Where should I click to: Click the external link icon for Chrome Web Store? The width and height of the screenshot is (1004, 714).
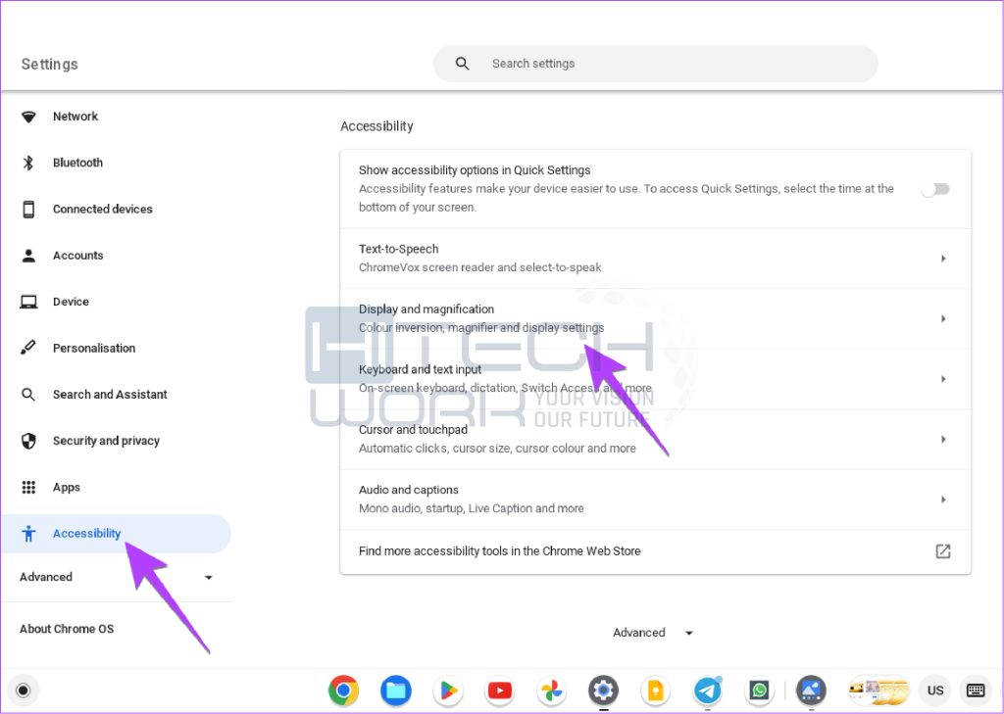[x=943, y=551]
